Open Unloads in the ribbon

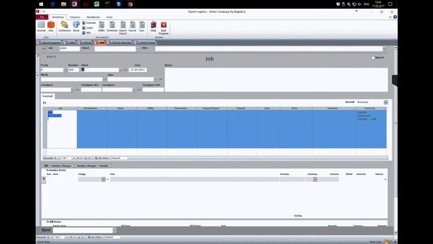(x=89, y=22)
